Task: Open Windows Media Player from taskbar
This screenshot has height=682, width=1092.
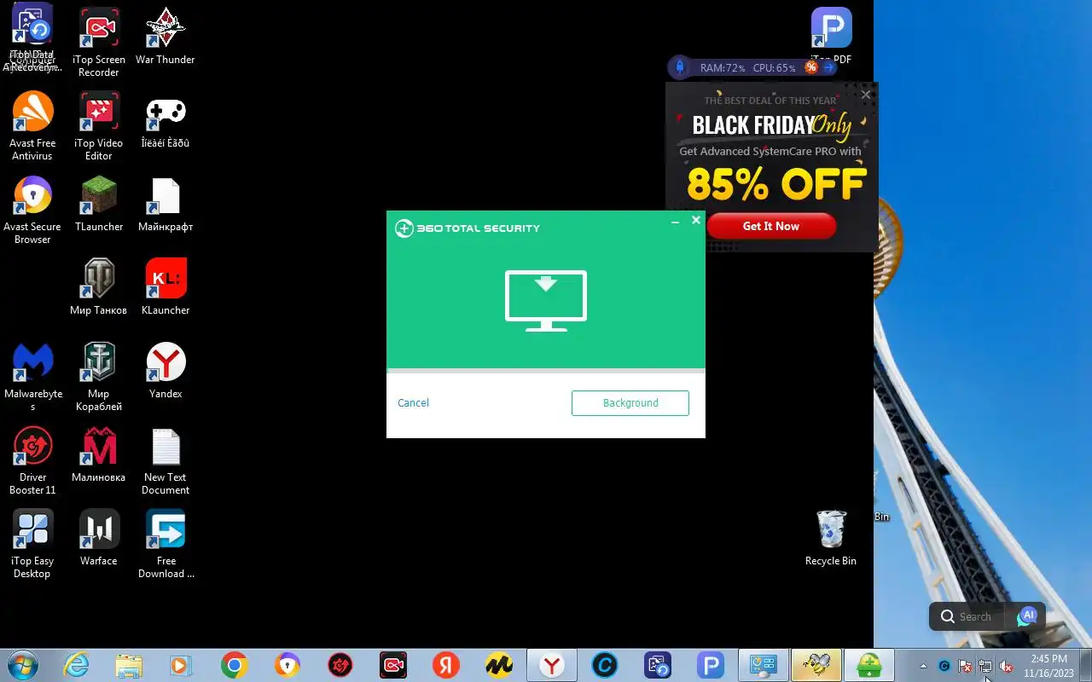Action: 181,665
